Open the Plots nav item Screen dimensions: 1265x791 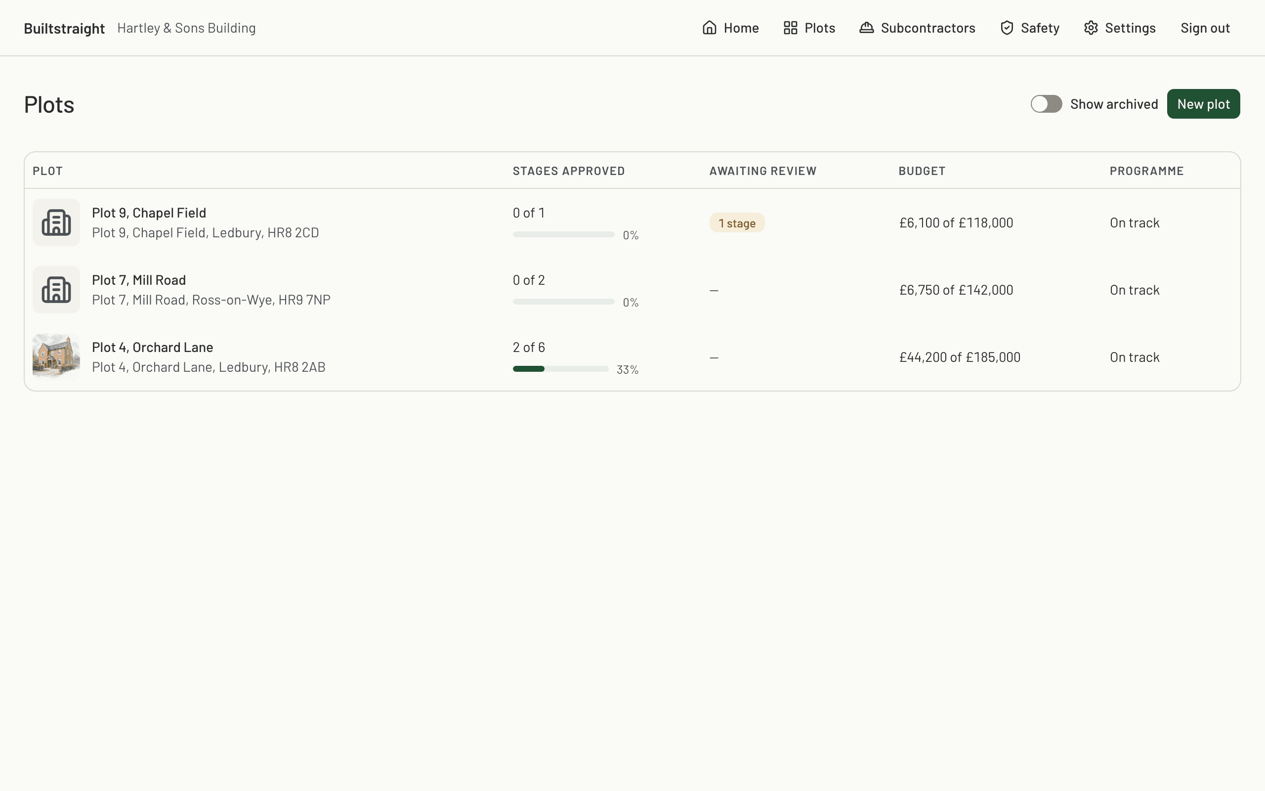pos(809,28)
